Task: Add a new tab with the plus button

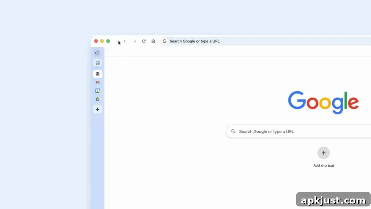Action: click(97, 109)
